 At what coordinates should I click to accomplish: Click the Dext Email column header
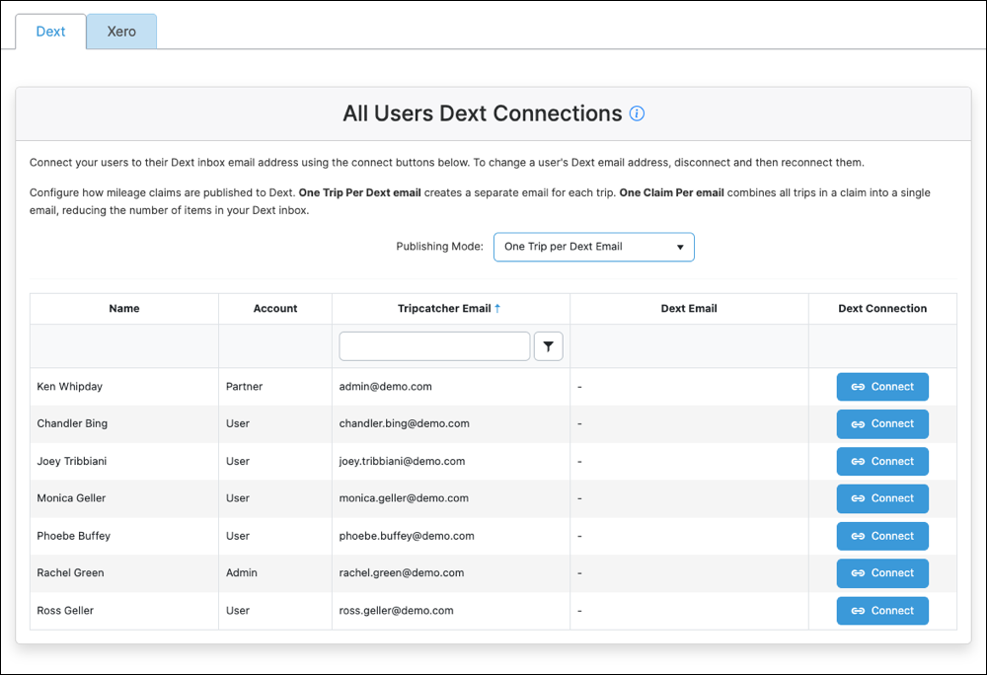pyautogui.click(x=689, y=308)
